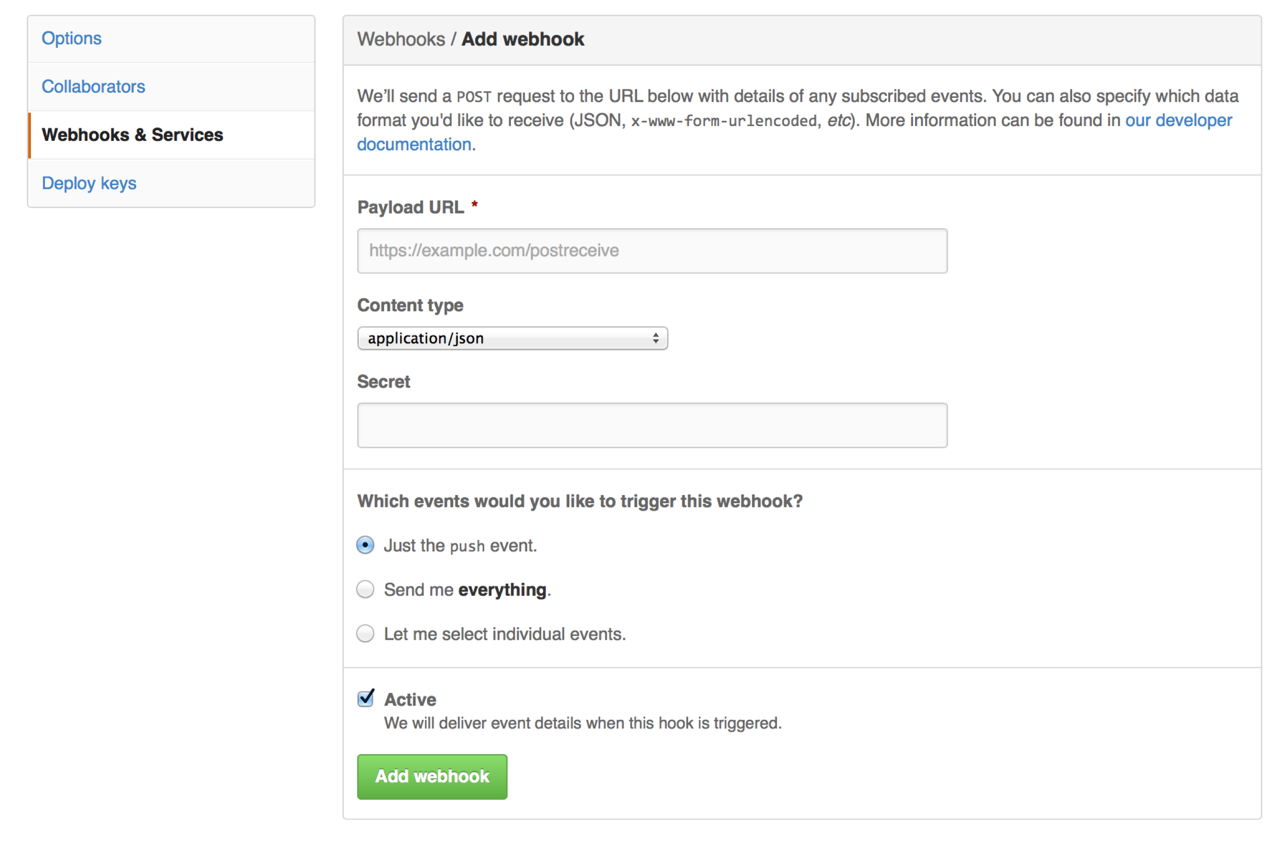
Task: Click the "Payload URL" field label
Action: click(410, 207)
